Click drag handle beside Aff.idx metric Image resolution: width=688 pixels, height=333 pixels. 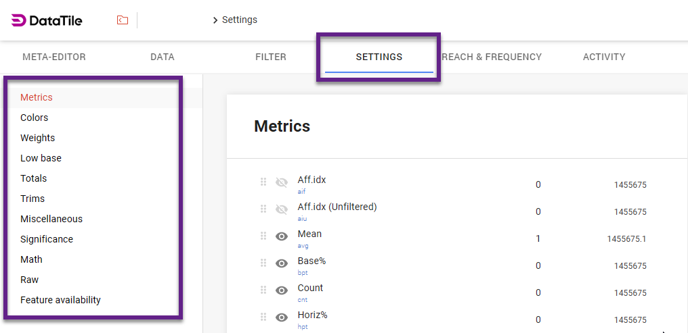click(x=263, y=182)
